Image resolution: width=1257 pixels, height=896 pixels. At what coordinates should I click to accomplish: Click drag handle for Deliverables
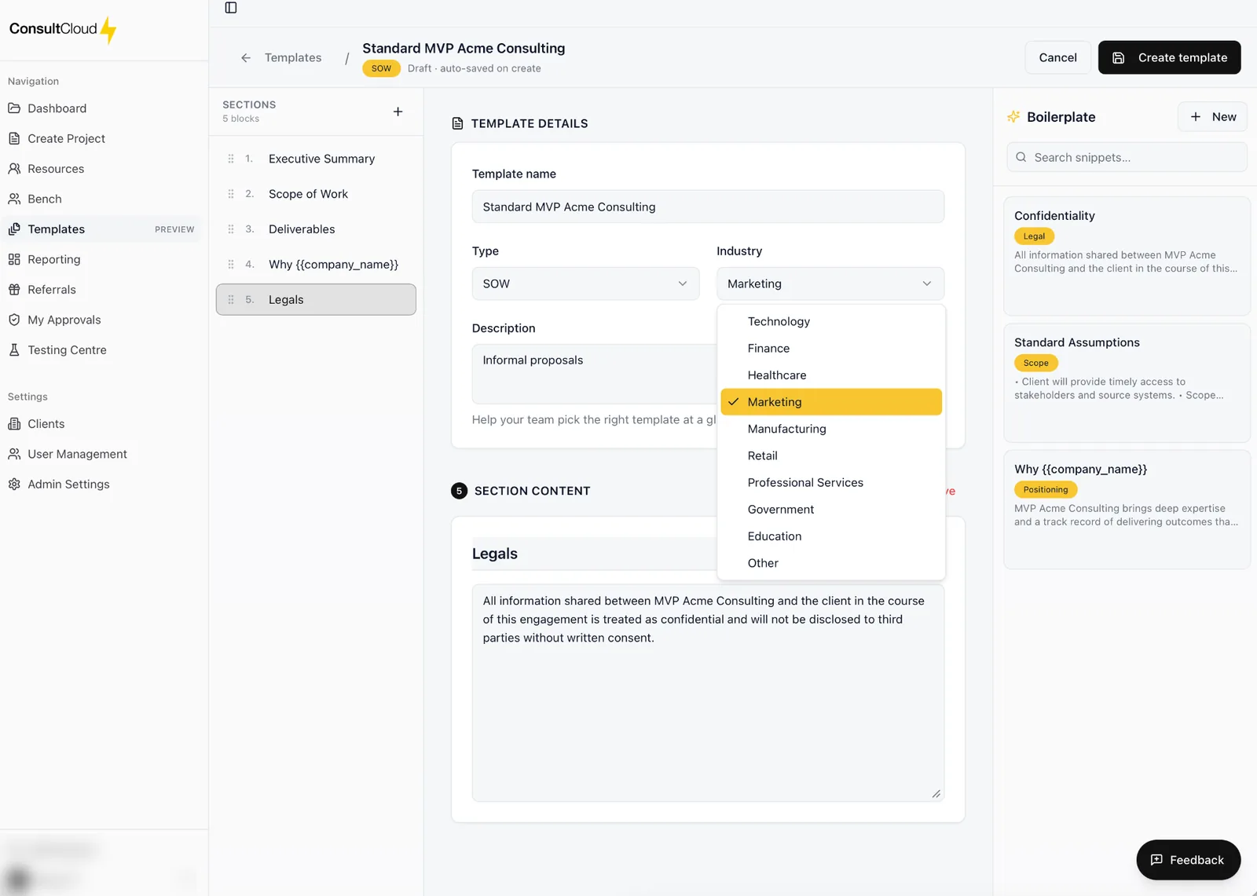231,229
